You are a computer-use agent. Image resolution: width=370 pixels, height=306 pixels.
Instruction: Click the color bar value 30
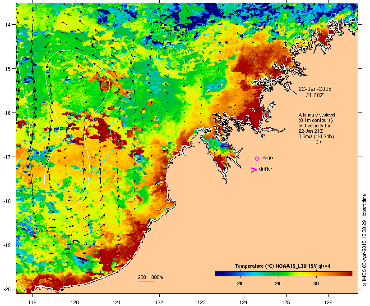pyautogui.click(x=316, y=283)
